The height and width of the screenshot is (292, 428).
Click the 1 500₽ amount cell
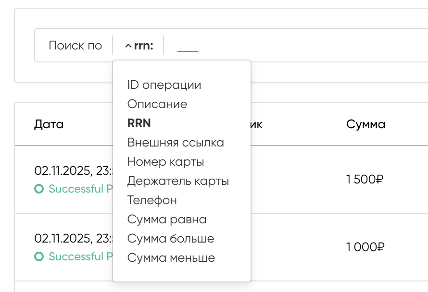click(365, 180)
